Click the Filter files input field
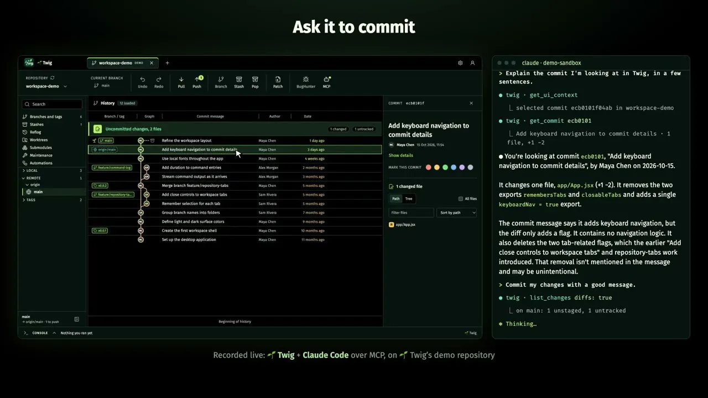 point(411,212)
